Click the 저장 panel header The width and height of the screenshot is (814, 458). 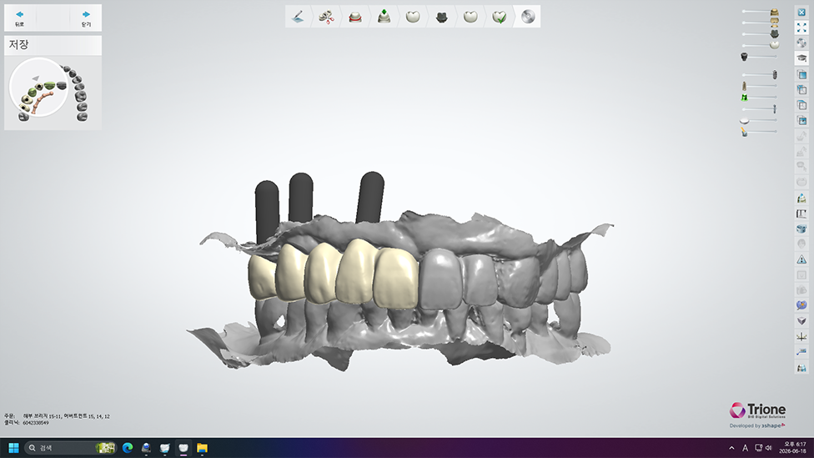53,45
